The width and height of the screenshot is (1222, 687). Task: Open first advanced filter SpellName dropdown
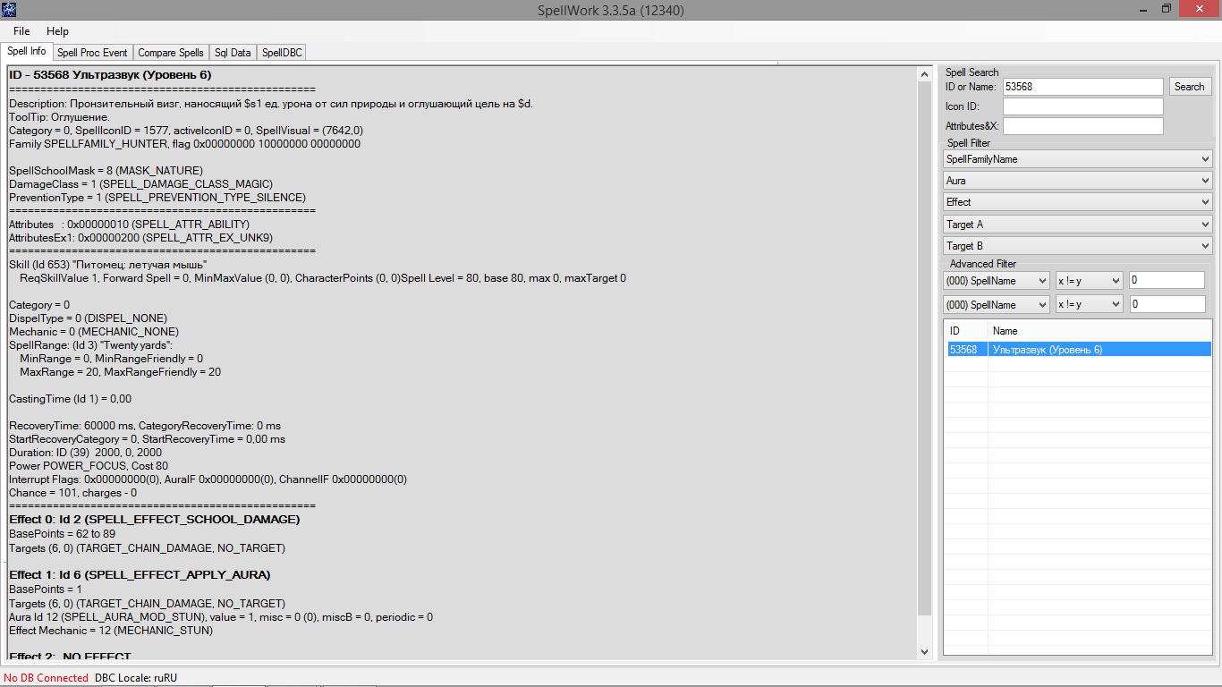coord(997,281)
